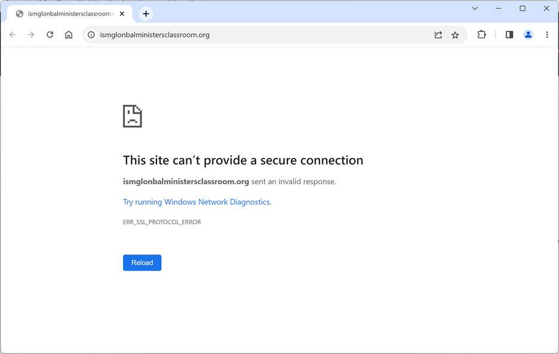Click the sad page error icon
Screen dimensions: 559x354
point(133,116)
